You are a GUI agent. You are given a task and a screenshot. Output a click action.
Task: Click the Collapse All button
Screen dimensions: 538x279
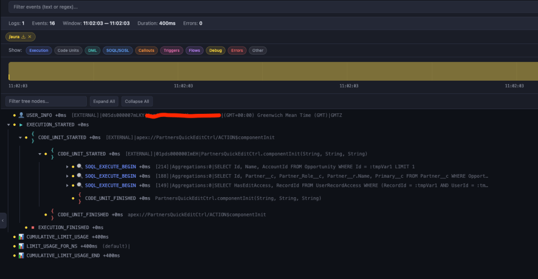tap(137, 101)
